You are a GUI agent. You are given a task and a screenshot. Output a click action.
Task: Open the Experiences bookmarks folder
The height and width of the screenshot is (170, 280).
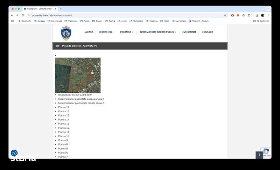point(55,21)
